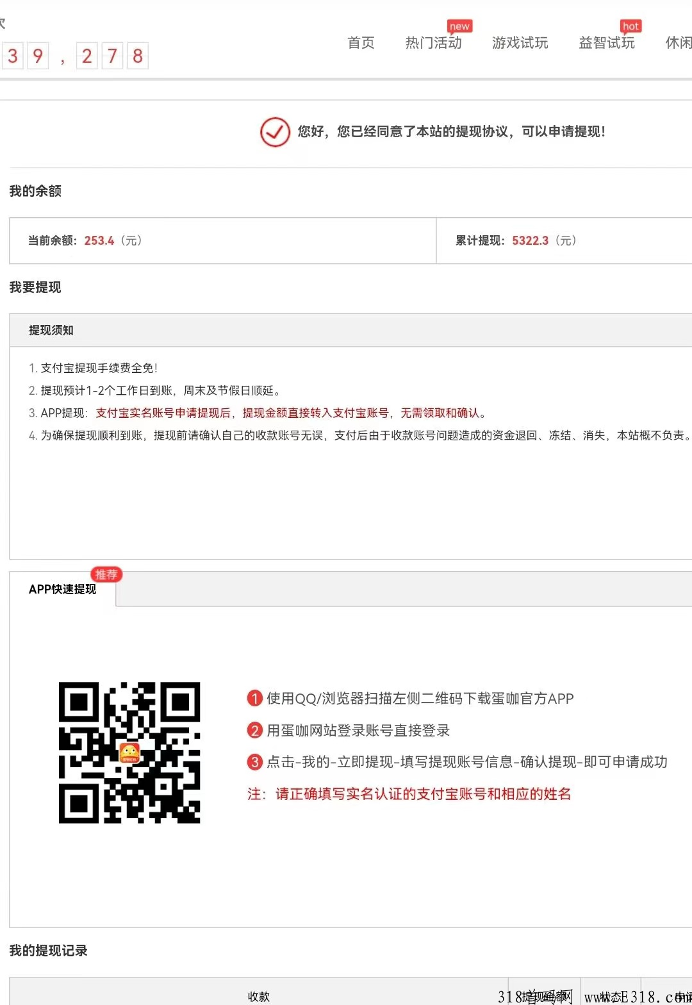Open the 游戏试玩 menu item
This screenshot has width=692, height=1005.
pyautogui.click(x=520, y=43)
